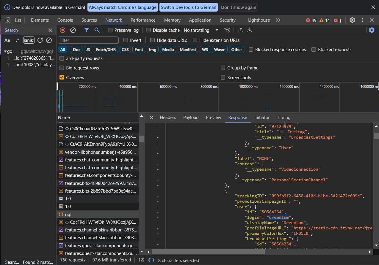The image size is (379, 265).
Task: Refresh the search results
Action: [40, 40]
